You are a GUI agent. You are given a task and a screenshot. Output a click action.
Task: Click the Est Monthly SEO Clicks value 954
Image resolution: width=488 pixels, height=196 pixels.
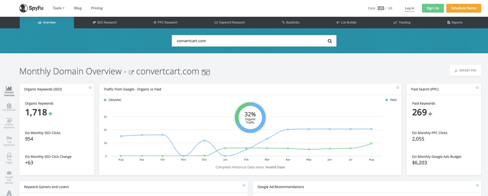[29, 139]
